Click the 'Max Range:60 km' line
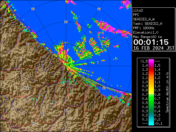The height and width of the screenshot is (132, 176). (147, 37)
